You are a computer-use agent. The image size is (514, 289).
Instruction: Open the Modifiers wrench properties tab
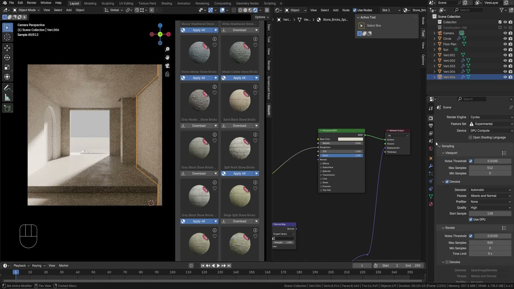(431, 166)
